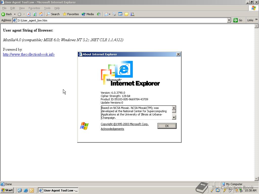Open the Back history dropdown arrow
This screenshot has width=259, height=194.
click(x=15, y=14)
